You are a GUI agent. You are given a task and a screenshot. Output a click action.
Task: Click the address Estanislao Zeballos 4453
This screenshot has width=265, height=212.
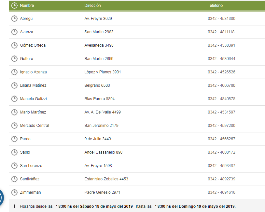click(x=106, y=179)
